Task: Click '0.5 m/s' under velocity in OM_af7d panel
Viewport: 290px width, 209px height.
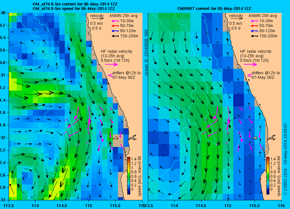Action: tap(97, 23)
